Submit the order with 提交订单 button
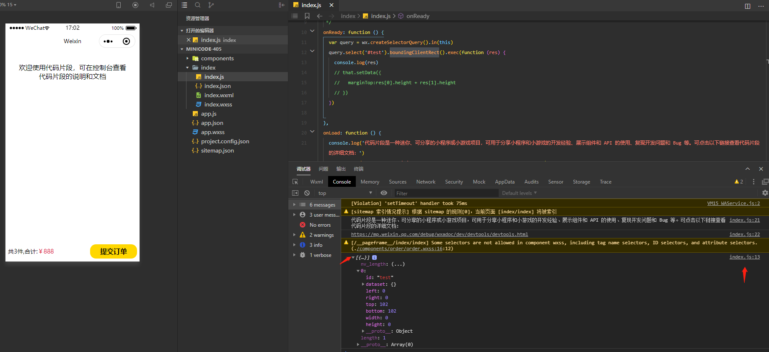769x352 pixels. click(x=114, y=251)
